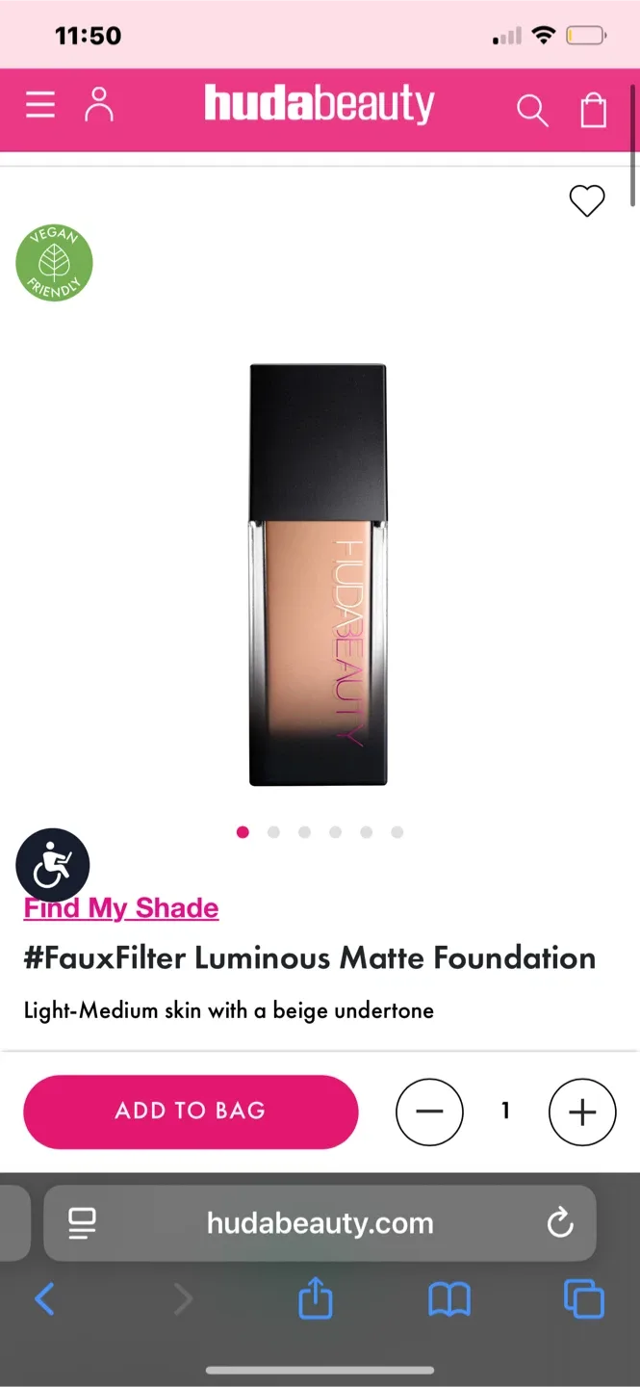The width and height of the screenshot is (640, 1387).
Task: Click the Find My Shade link
Action: click(121, 908)
